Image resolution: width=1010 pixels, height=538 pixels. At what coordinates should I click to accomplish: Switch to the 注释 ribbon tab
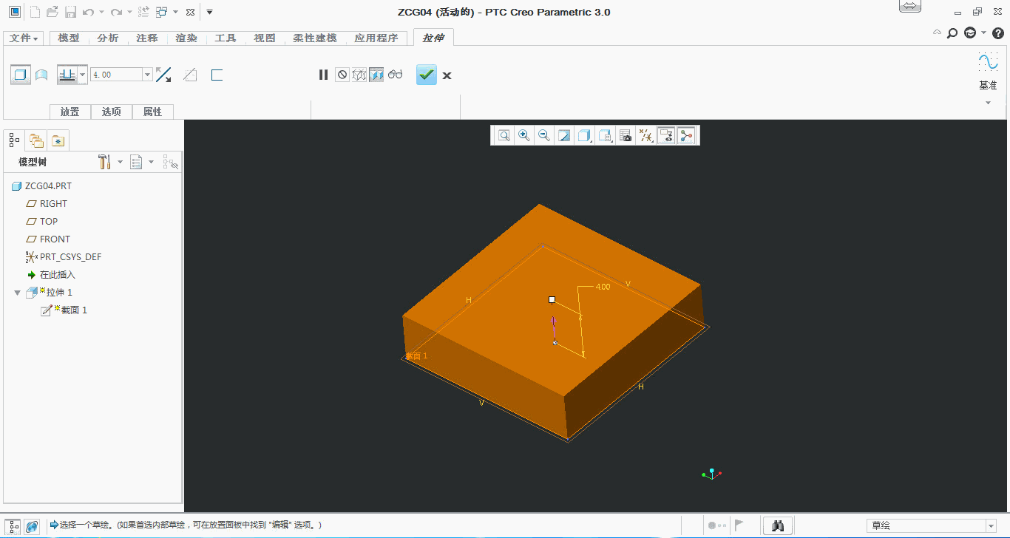pos(147,38)
